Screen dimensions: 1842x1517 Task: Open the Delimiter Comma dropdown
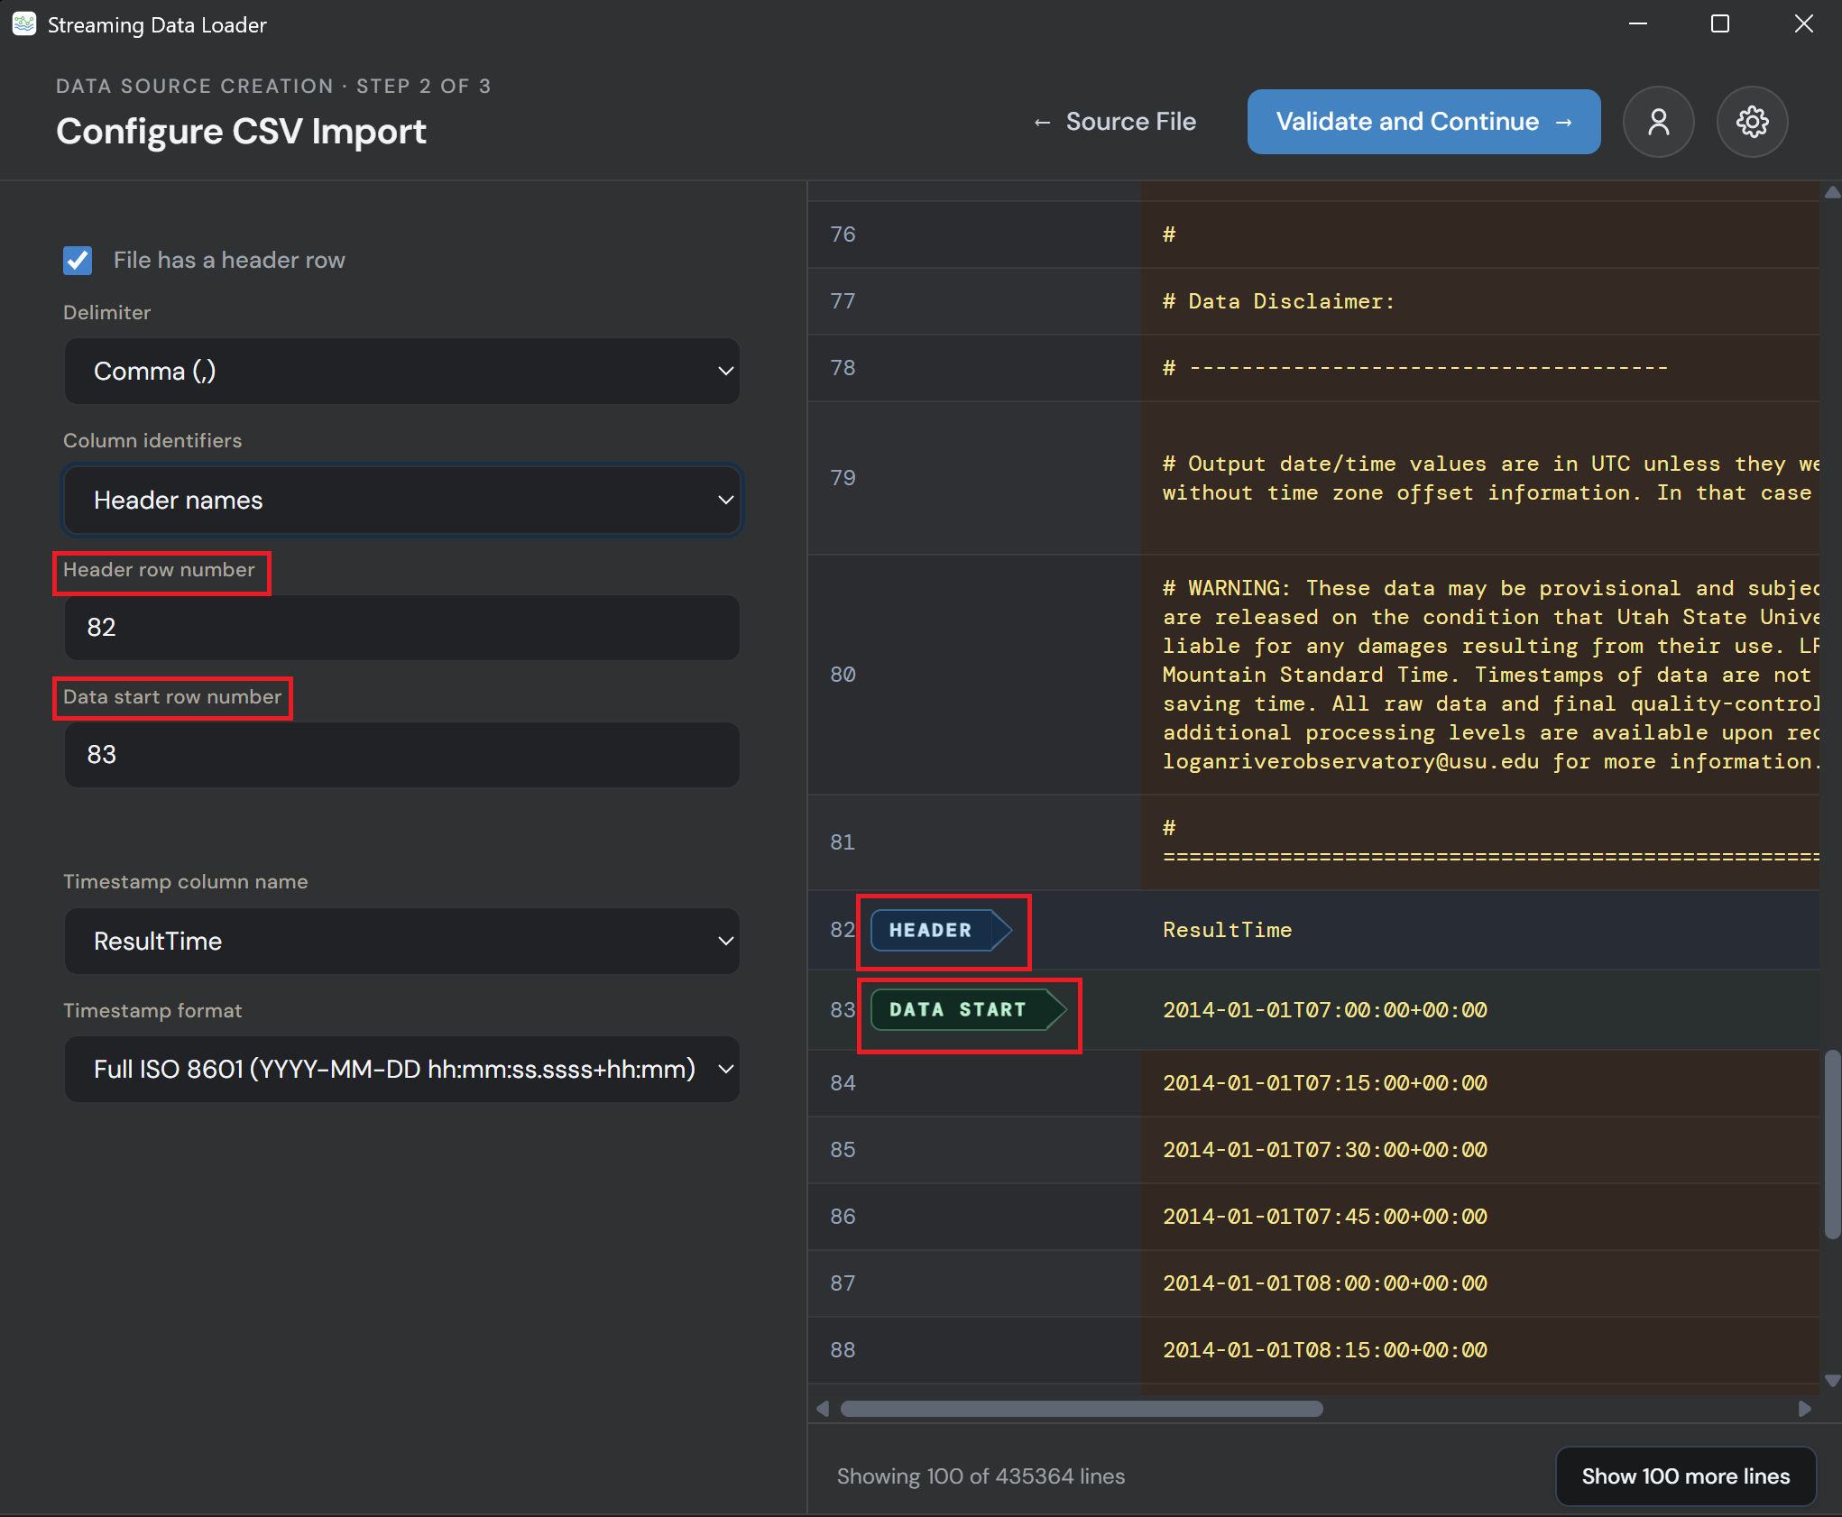402,371
